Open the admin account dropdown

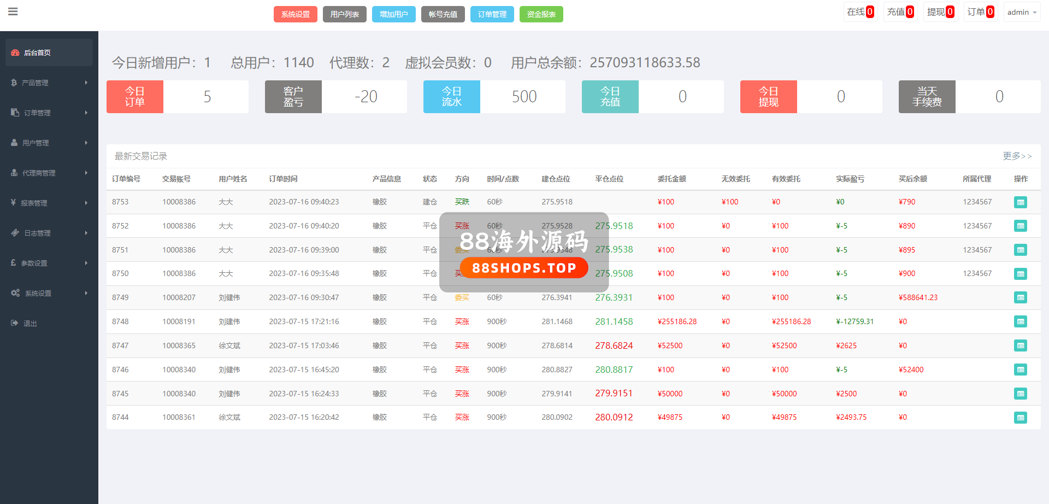tap(1022, 12)
